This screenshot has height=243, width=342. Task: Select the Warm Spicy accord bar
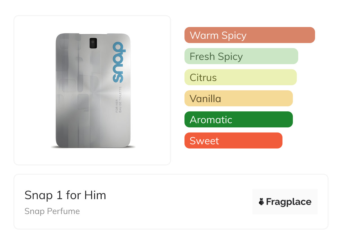click(x=249, y=35)
